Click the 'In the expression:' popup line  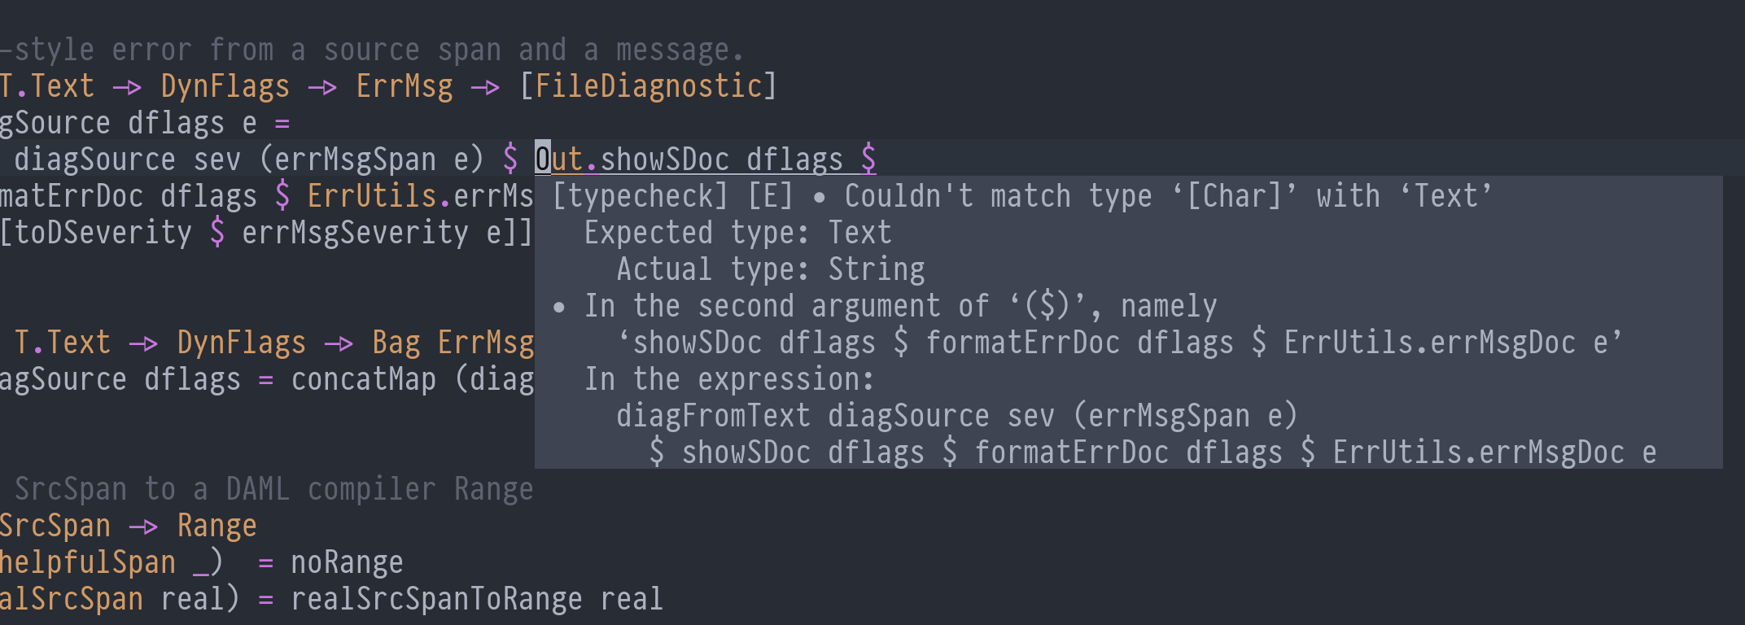(729, 379)
